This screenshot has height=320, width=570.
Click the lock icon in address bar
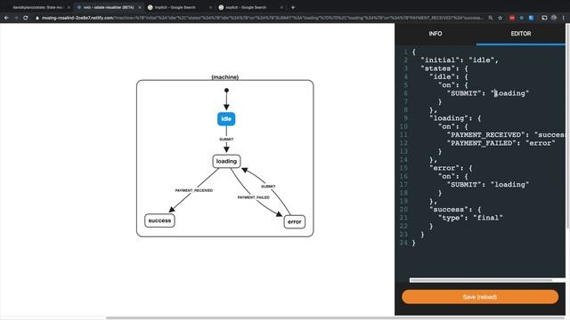[37, 18]
